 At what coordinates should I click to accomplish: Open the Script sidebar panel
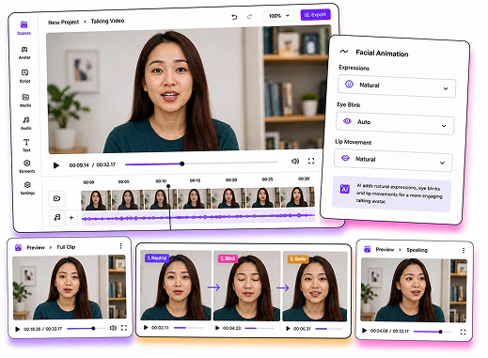pos(24,76)
